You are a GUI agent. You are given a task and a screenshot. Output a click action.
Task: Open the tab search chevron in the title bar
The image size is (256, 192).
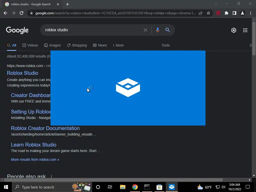(x=216, y=3)
